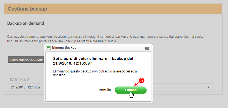
Task: Confirm deletion with the green Elimina button
Action: 131,90
